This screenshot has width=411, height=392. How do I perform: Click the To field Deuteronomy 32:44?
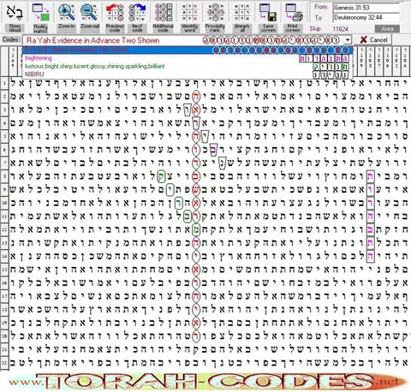[366, 17]
